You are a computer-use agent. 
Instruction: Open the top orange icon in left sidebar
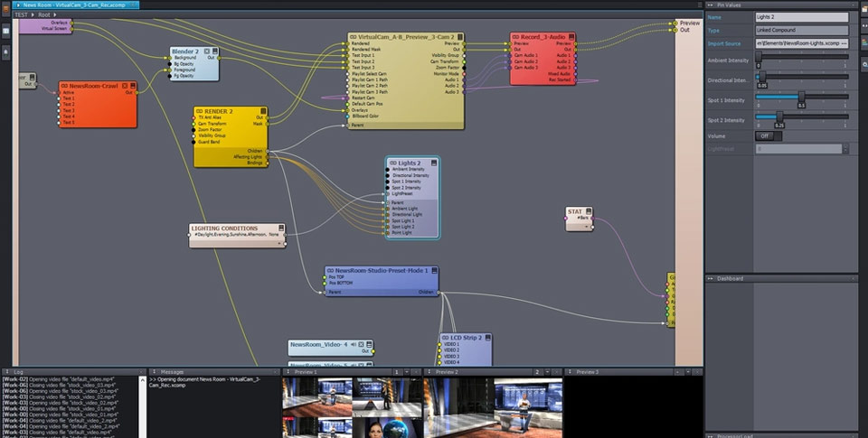(5, 9)
